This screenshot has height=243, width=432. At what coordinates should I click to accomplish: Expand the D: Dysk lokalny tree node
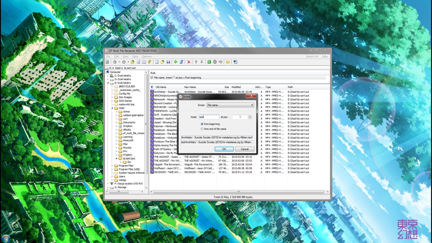coord(108,79)
